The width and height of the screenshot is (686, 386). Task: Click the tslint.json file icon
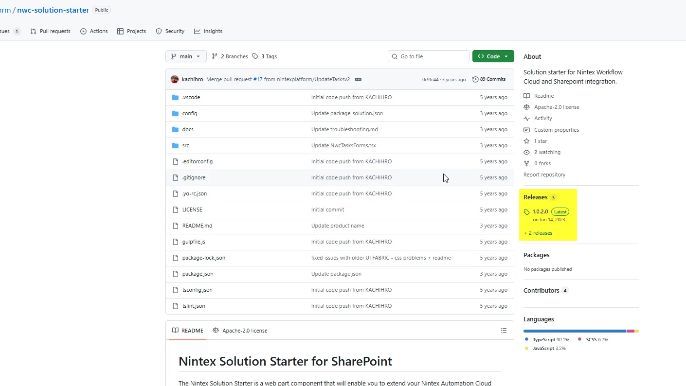click(x=176, y=306)
